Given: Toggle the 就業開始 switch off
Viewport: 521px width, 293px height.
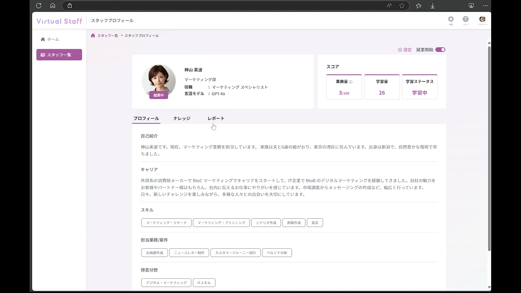Looking at the screenshot, I should tap(440, 50).
